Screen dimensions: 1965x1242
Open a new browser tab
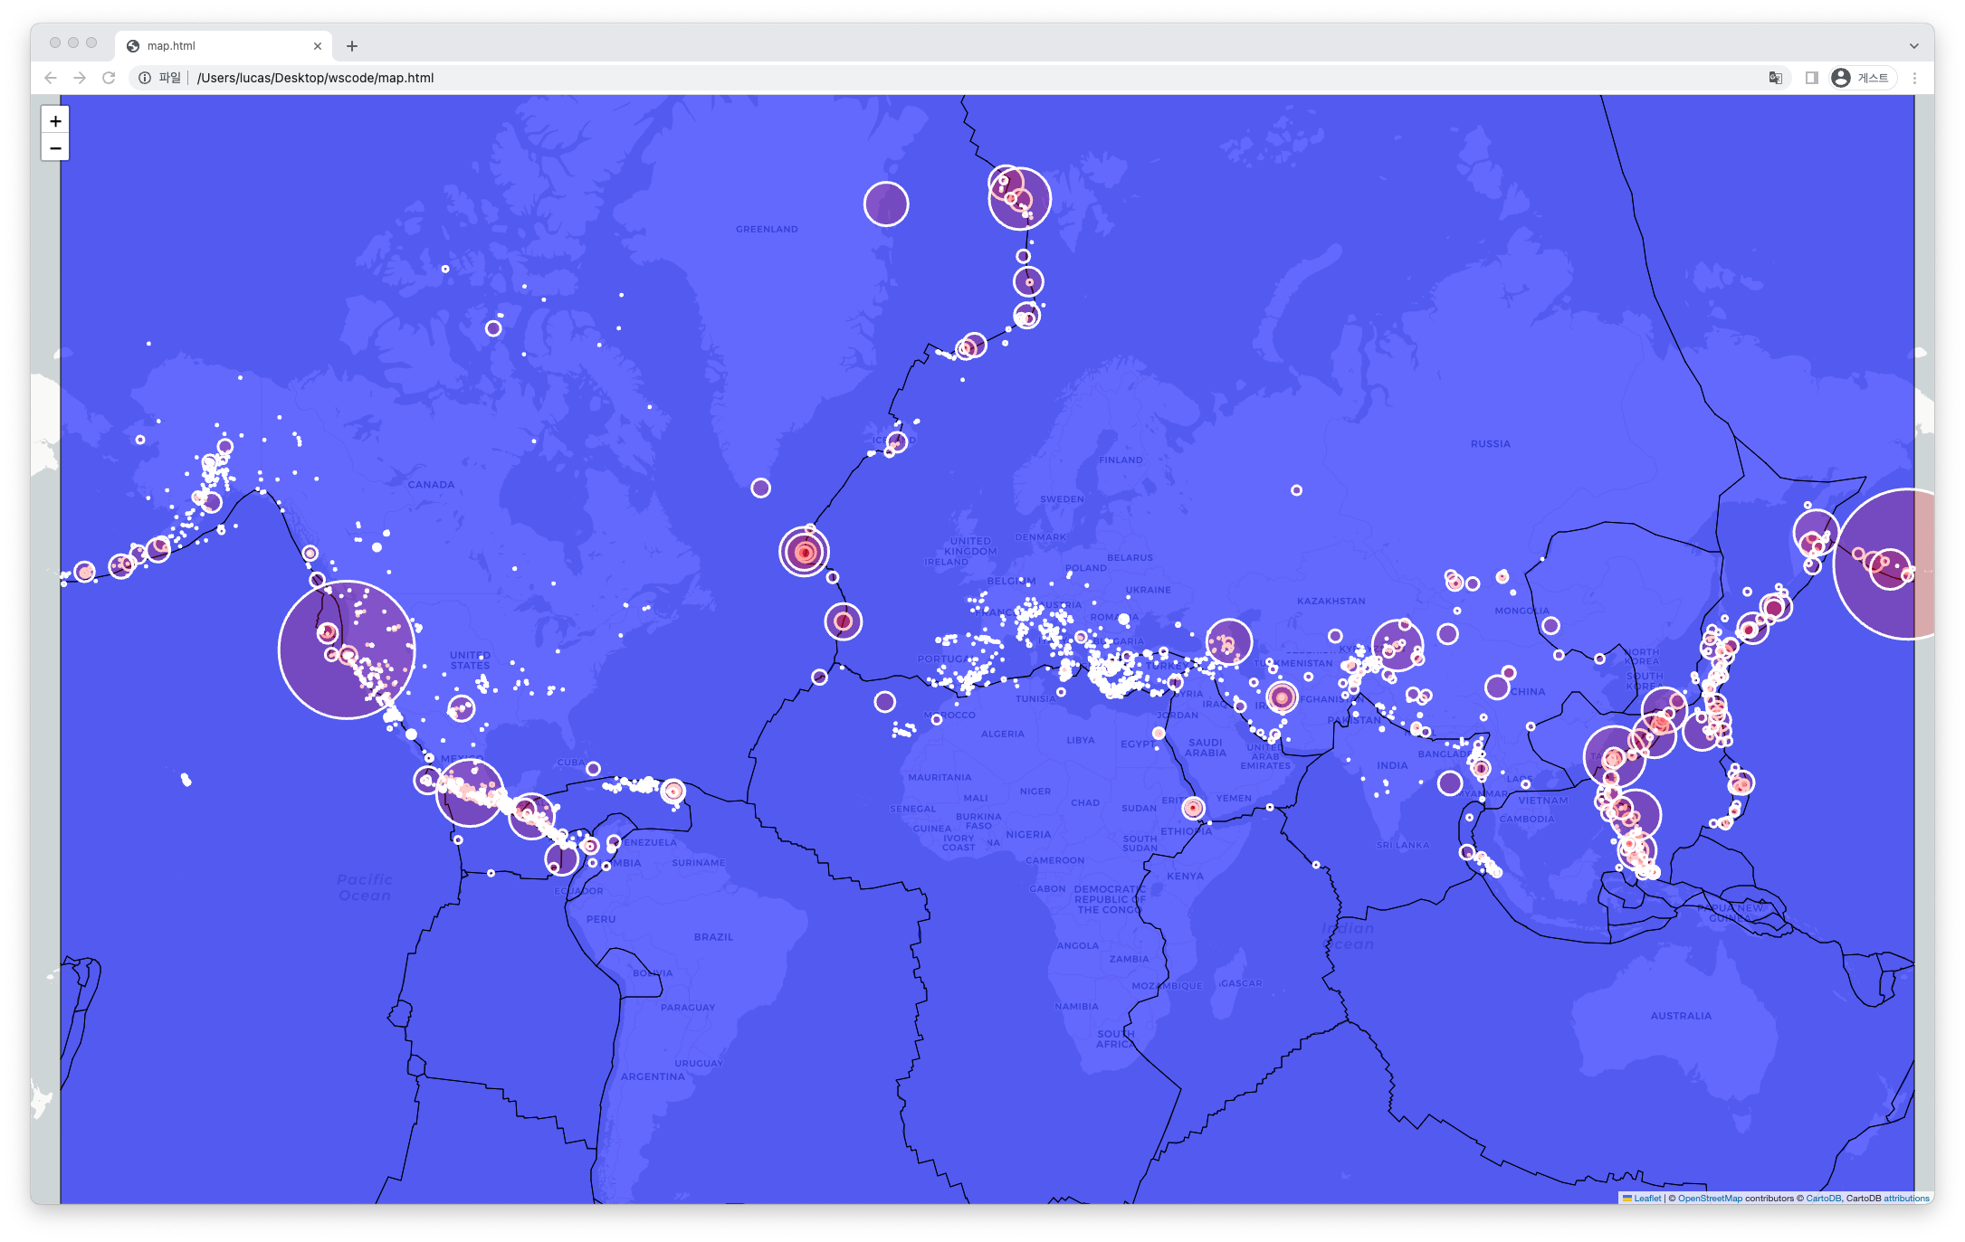click(352, 46)
